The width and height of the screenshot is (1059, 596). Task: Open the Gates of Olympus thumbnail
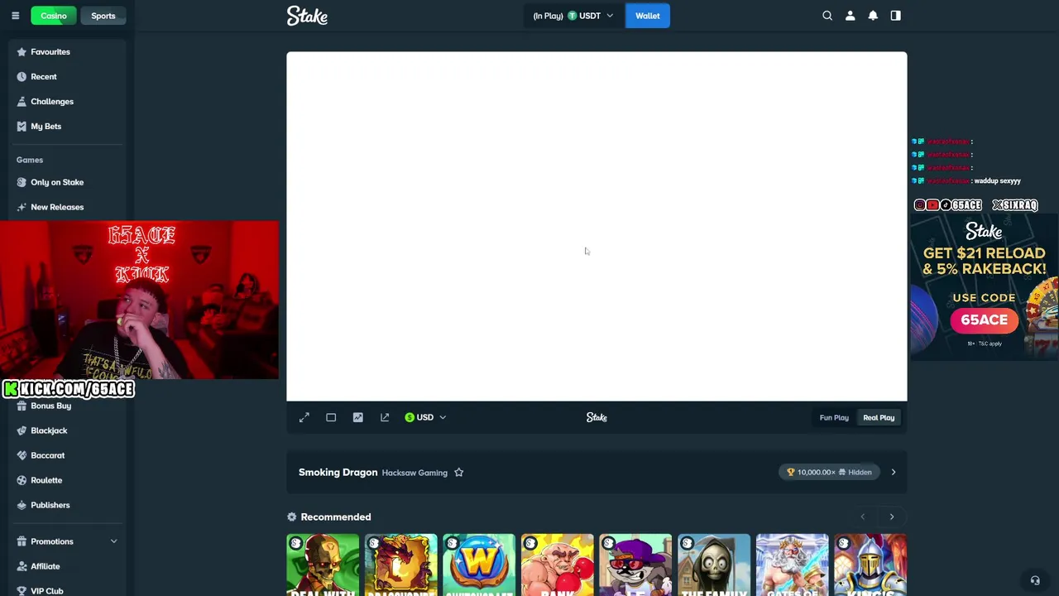(792, 565)
